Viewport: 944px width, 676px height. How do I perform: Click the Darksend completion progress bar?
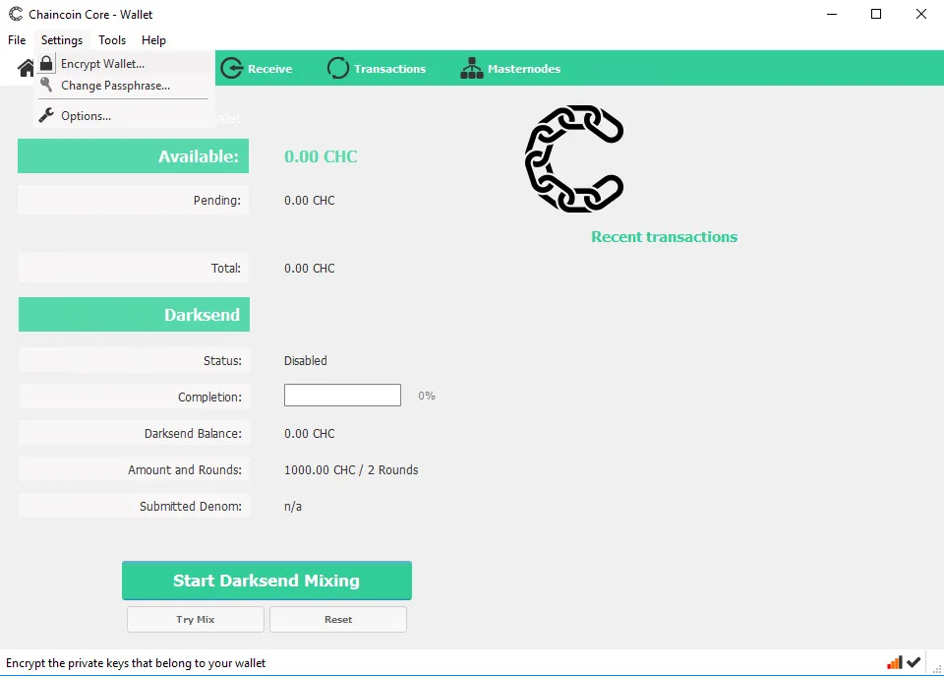click(x=342, y=396)
